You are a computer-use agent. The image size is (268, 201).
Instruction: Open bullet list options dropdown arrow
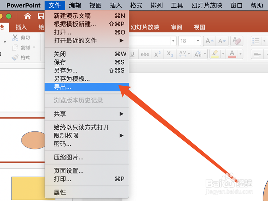pos(264,41)
